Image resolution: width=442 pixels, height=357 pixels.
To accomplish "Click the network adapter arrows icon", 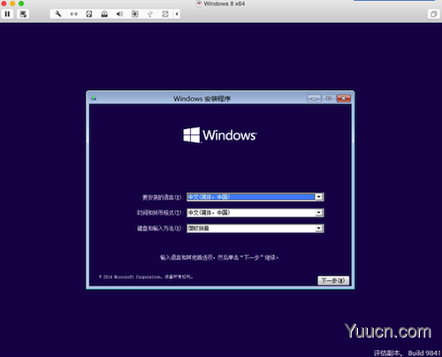I will 73,14.
